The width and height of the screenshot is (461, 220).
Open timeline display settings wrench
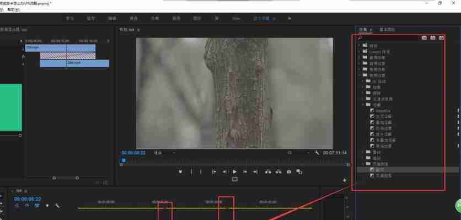click(x=57, y=206)
